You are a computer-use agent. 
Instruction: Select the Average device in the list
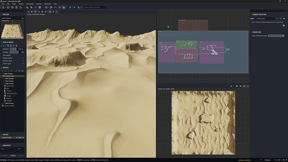click(x=9, y=101)
